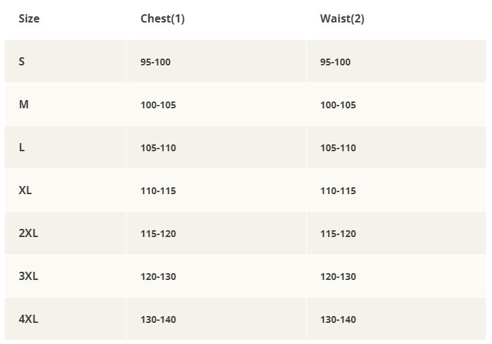
Task: Select the L size row label
Action: click(x=22, y=147)
